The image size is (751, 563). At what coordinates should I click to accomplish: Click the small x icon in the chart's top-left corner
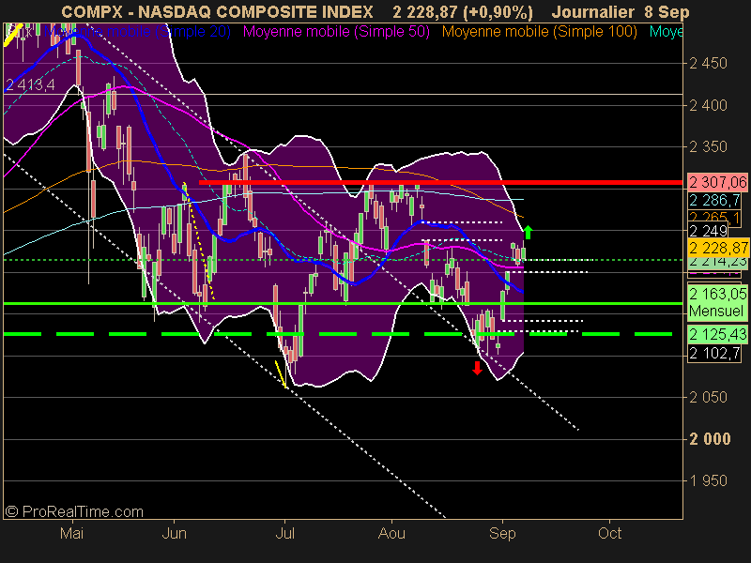[x=28, y=32]
